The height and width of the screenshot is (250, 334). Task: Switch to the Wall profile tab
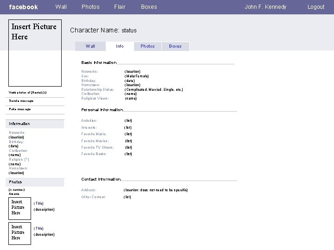click(90, 46)
